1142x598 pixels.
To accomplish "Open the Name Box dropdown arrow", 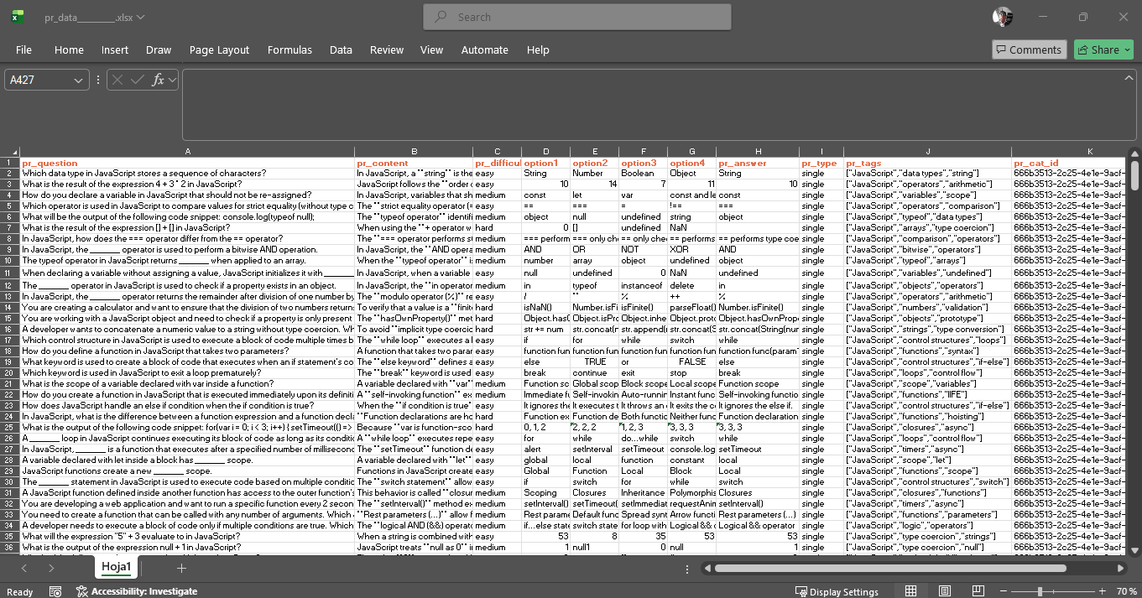I will pyautogui.click(x=79, y=81).
